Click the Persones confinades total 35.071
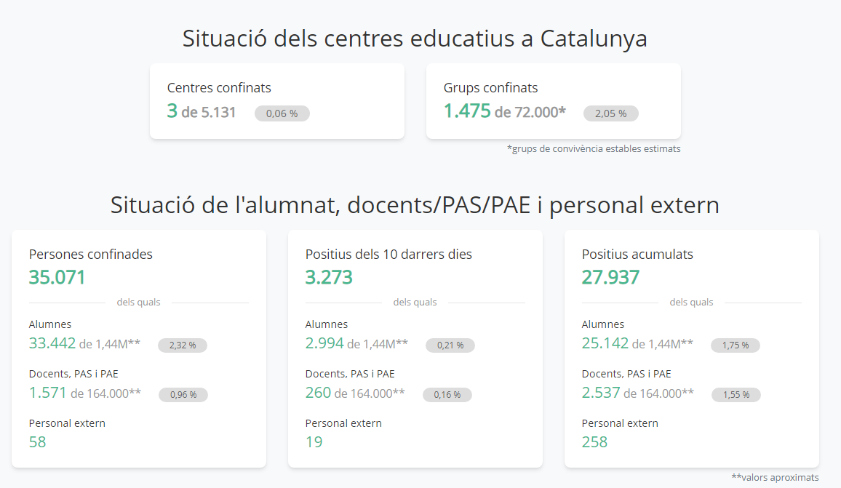Viewport: 841px width, 488px height. (57, 277)
